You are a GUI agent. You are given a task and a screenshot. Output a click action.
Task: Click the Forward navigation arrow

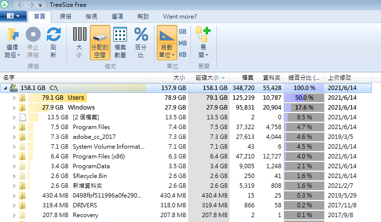click(31, 5)
